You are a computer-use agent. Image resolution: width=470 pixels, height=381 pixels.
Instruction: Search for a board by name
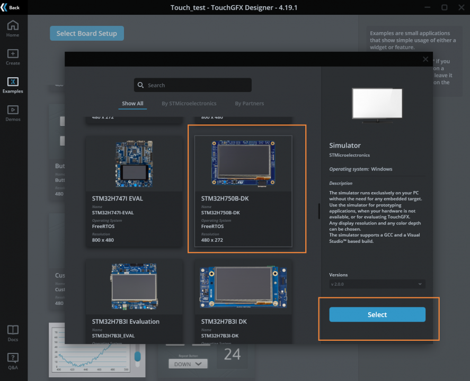(193, 85)
